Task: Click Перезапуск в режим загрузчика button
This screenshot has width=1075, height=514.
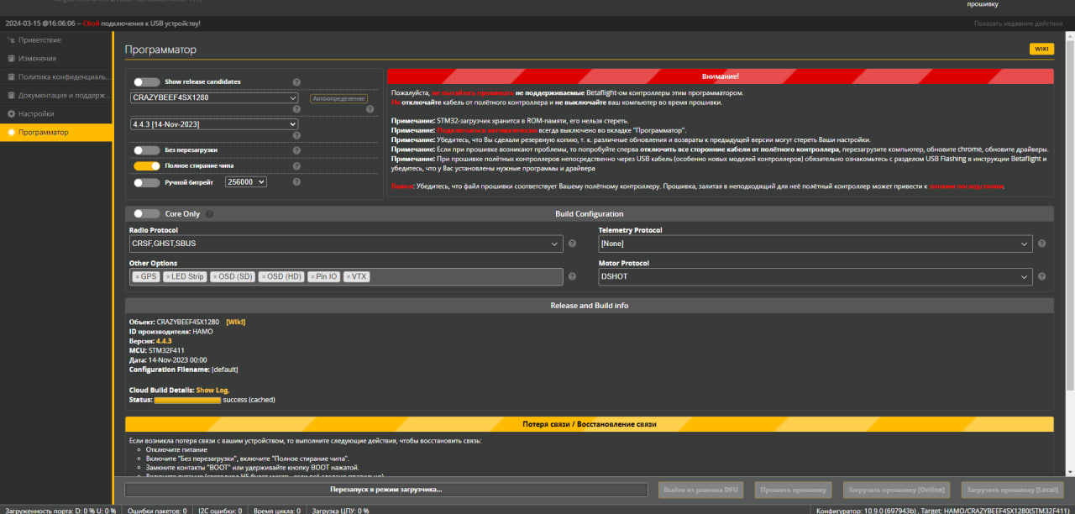Action: (x=386, y=490)
